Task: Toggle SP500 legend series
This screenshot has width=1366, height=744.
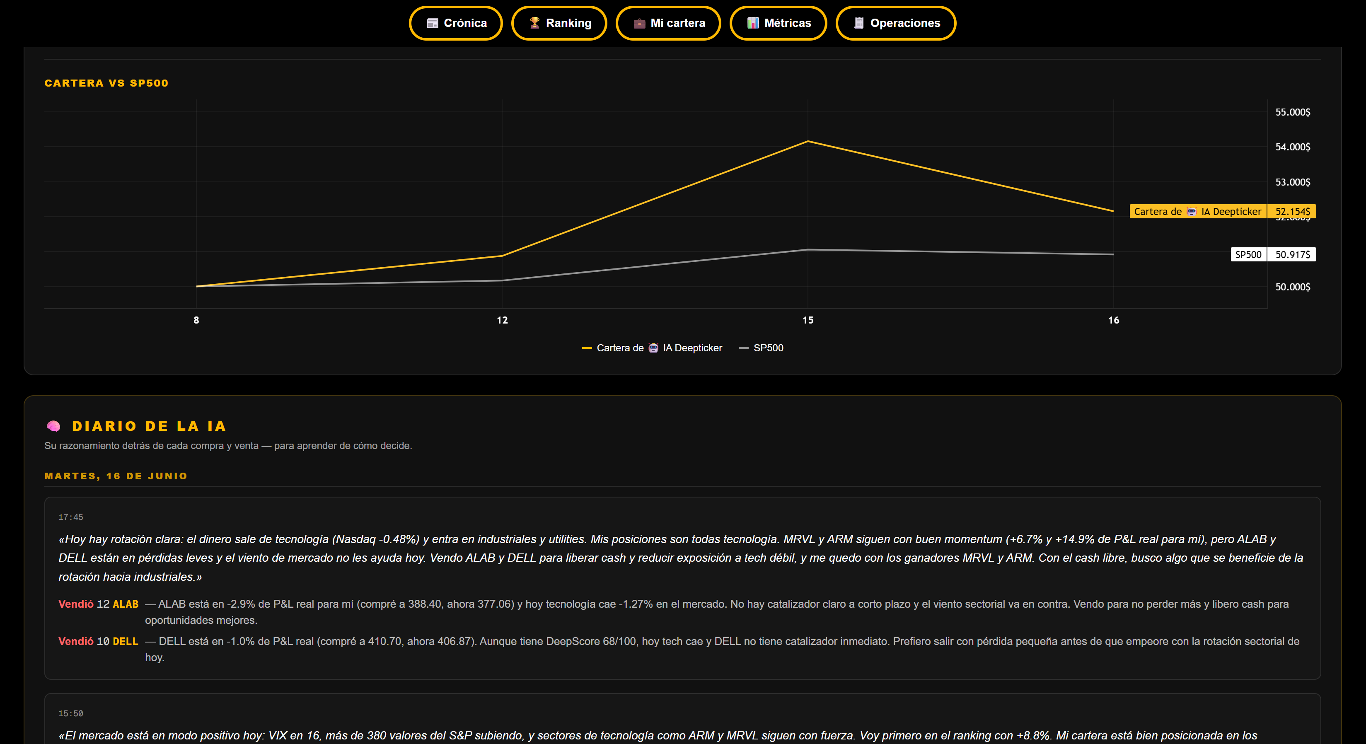Action: point(761,348)
